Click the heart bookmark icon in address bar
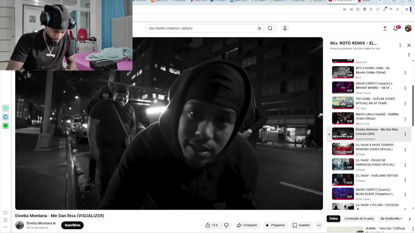Screen dimensions: 415x233 [x=378, y=9]
